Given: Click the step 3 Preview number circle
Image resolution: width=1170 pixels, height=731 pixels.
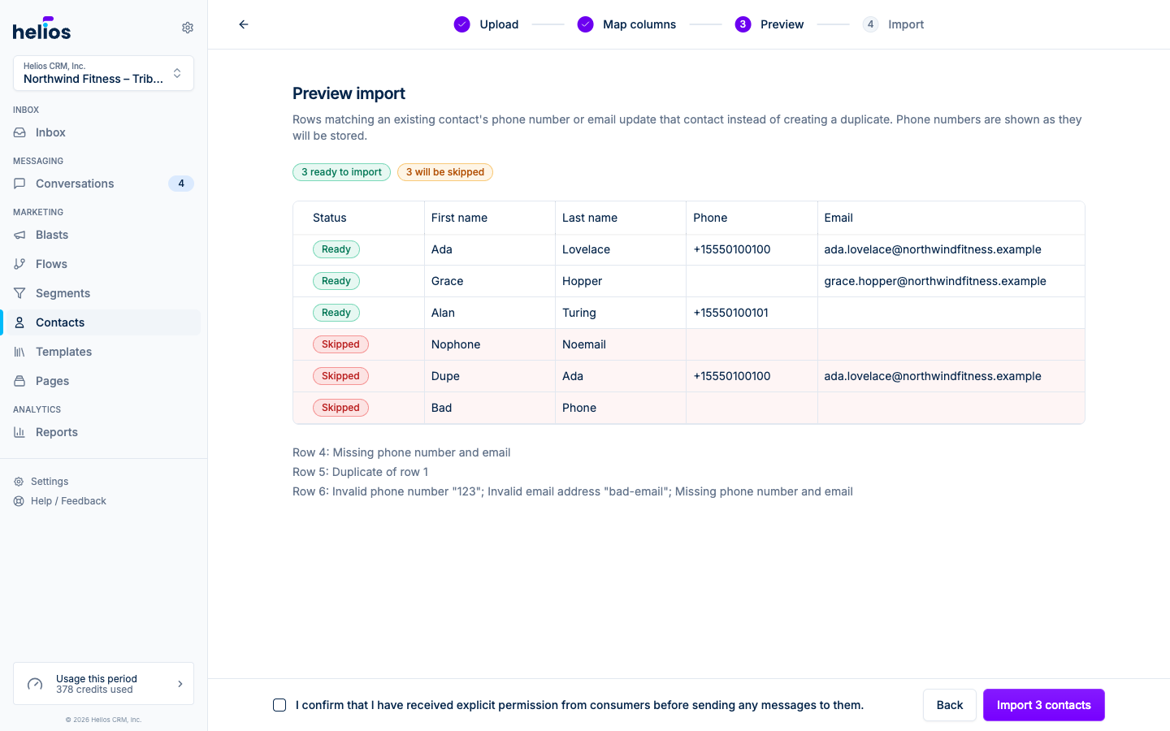Looking at the screenshot, I should coord(743,24).
